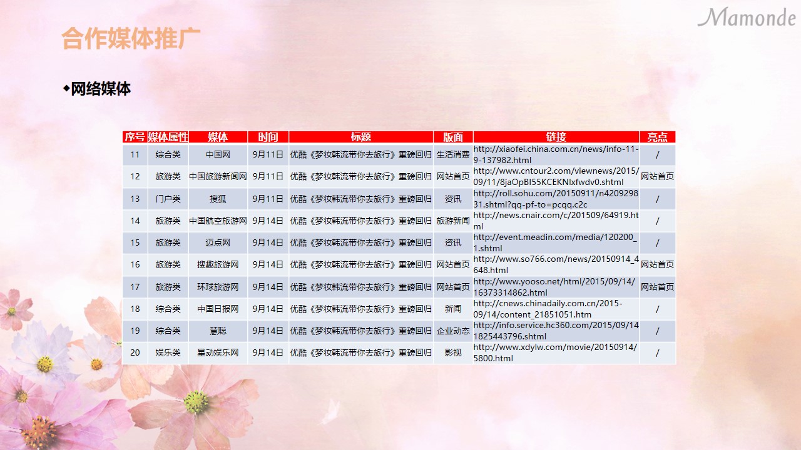The width and height of the screenshot is (801, 450).
Task: Click row number 11
Action: click(135, 154)
